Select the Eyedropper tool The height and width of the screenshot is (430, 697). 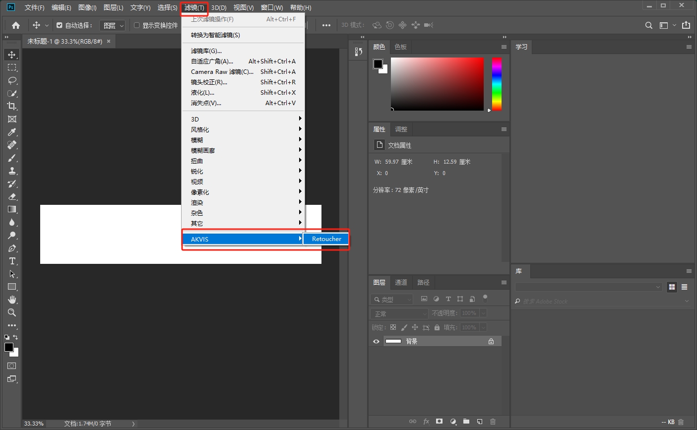pyautogui.click(x=12, y=132)
